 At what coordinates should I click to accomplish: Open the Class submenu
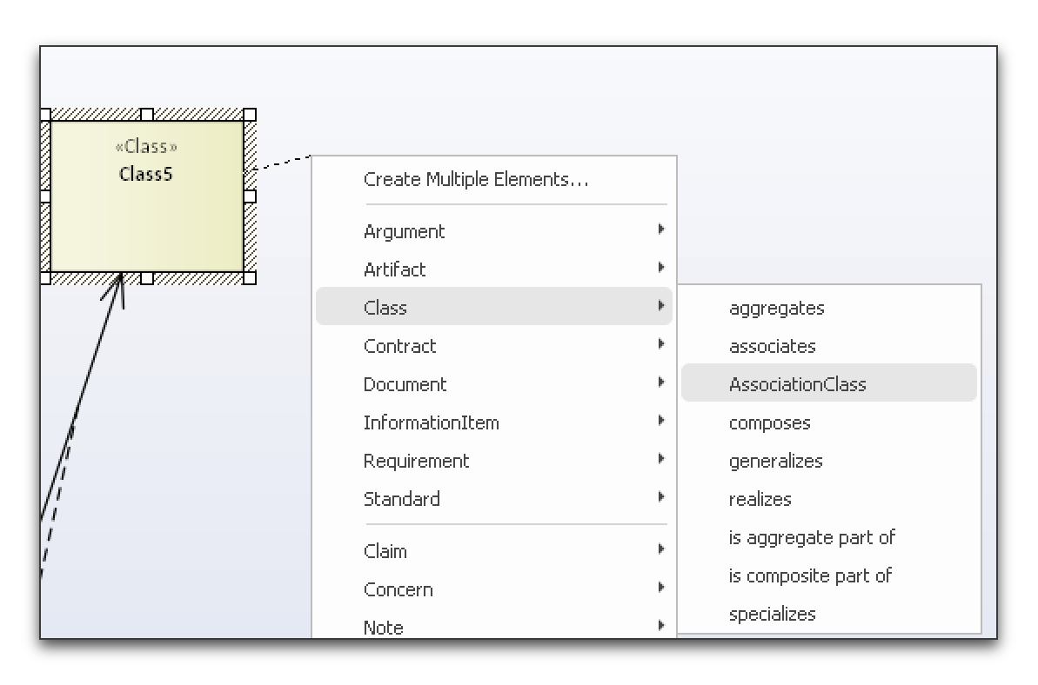click(x=385, y=307)
